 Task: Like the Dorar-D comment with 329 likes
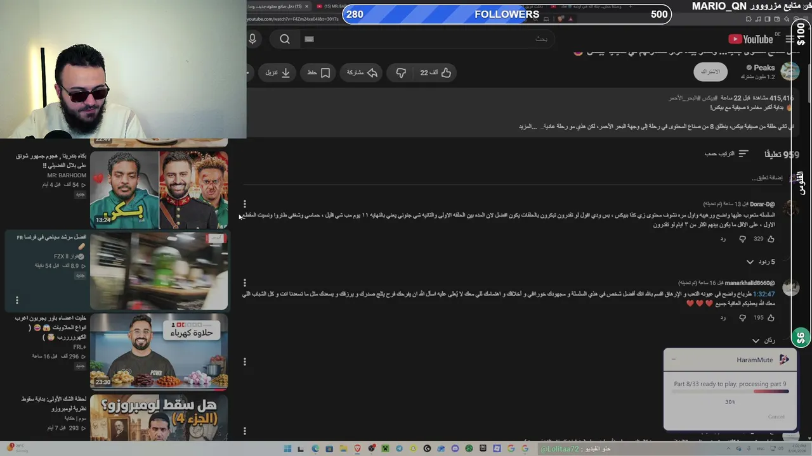pos(771,239)
